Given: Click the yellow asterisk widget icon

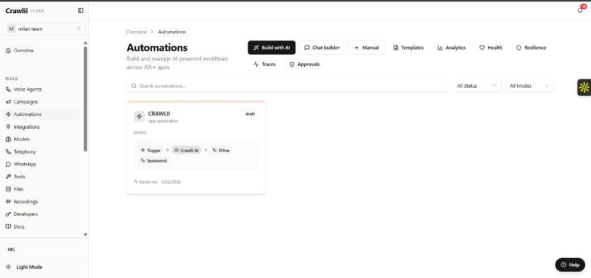Looking at the screenshot, I should tap(584, 88).
